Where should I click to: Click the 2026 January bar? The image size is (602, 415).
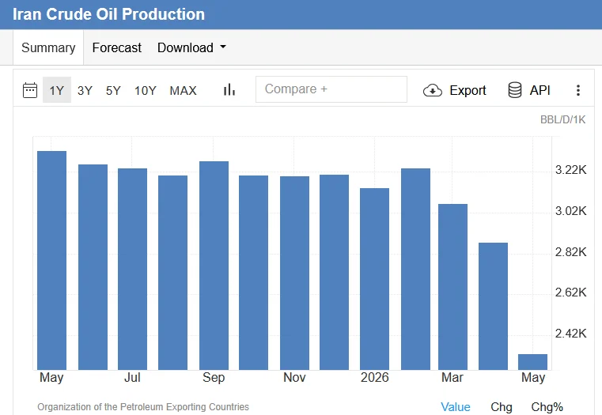point(374,279)
